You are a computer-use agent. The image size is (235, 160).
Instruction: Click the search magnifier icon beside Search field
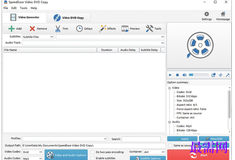(164, 139)
